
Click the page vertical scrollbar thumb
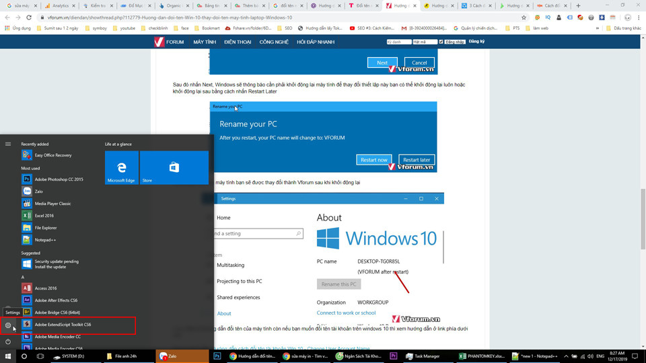(643, 218)
